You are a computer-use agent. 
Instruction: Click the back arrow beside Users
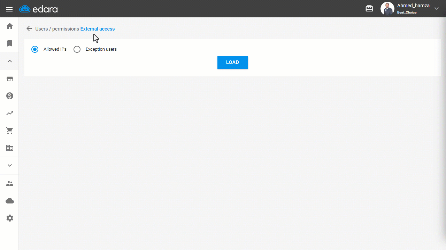(29, 29)
